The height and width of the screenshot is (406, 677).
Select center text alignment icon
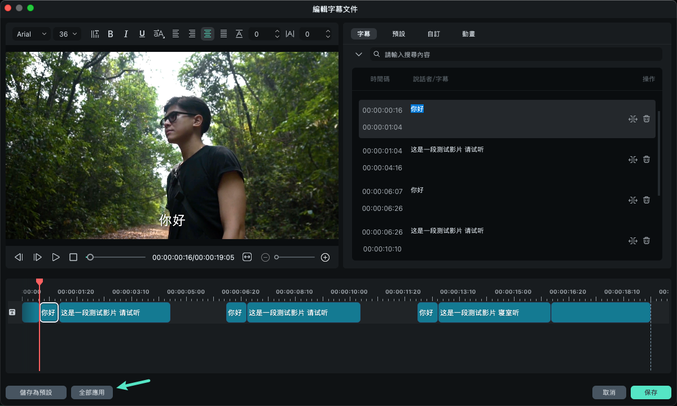point(208,34)
